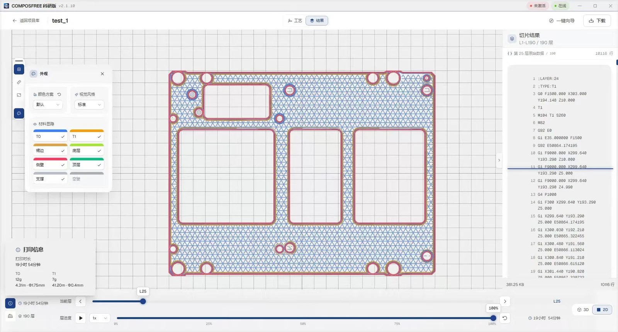Go to the previous layer with the left arrow

tap(80, 302)
